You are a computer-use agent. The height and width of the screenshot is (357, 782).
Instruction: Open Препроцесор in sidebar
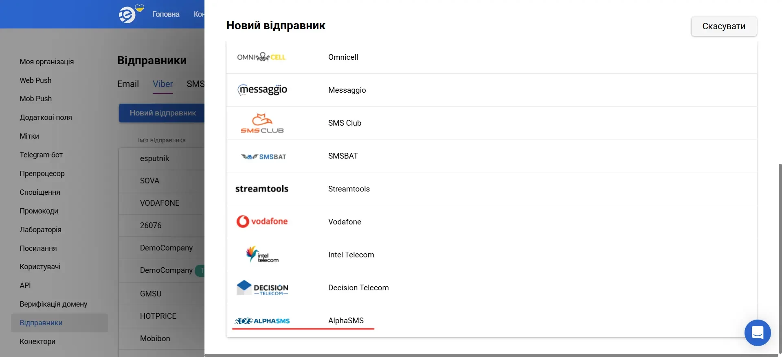(x=42, y=174)
